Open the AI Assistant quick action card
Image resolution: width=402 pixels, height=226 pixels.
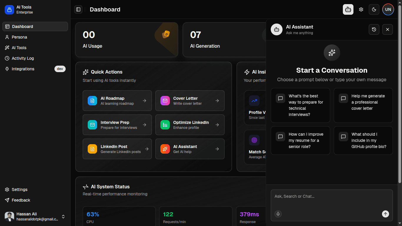(190, 149)
